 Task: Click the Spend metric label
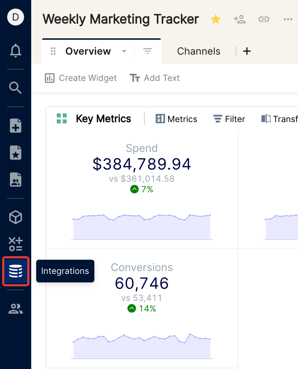(142, 148)
